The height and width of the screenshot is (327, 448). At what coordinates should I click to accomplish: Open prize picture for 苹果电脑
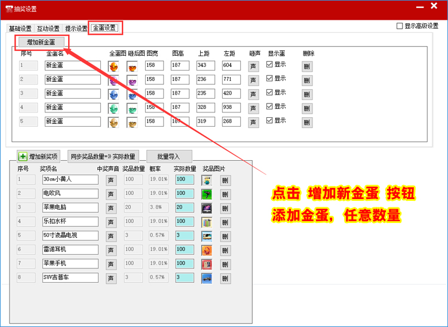tap(207, 209)
